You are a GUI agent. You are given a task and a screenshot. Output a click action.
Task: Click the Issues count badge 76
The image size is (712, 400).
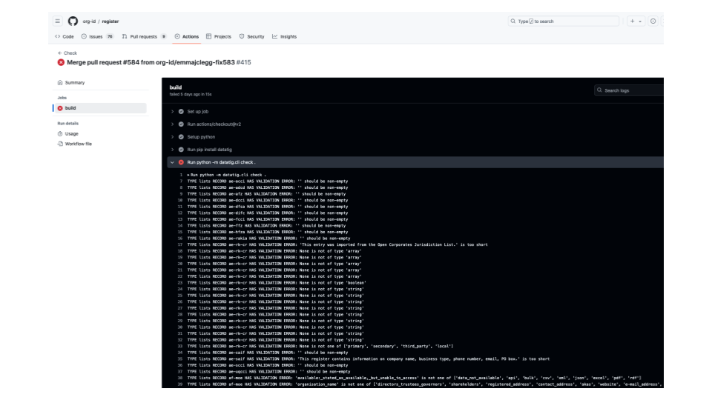(110, 37)
